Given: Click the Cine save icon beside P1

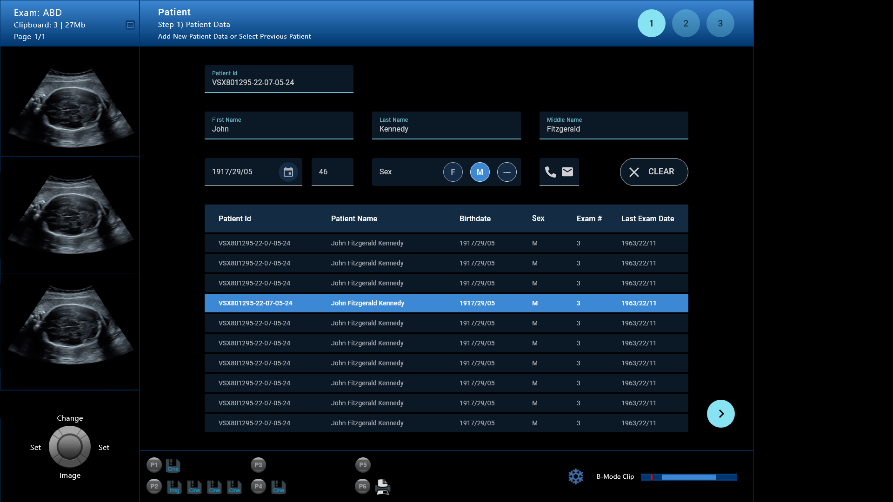Looking at the screenshot, I should 173,465.
